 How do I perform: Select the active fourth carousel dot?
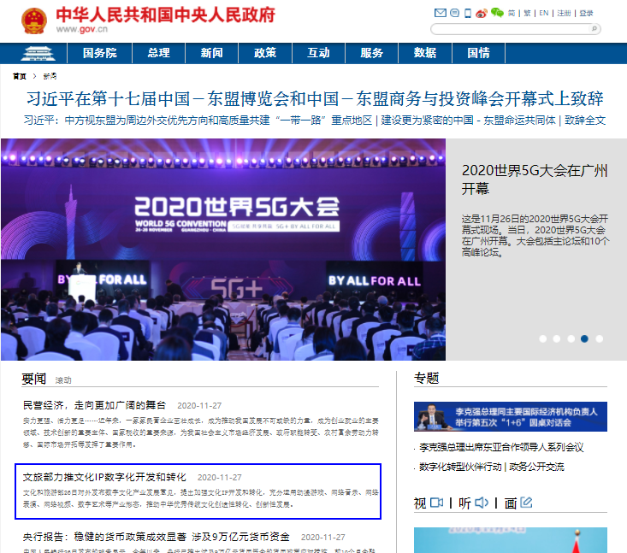[584, 338]
